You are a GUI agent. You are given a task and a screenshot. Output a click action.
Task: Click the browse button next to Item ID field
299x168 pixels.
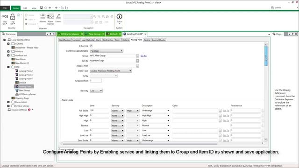point(137,61)
